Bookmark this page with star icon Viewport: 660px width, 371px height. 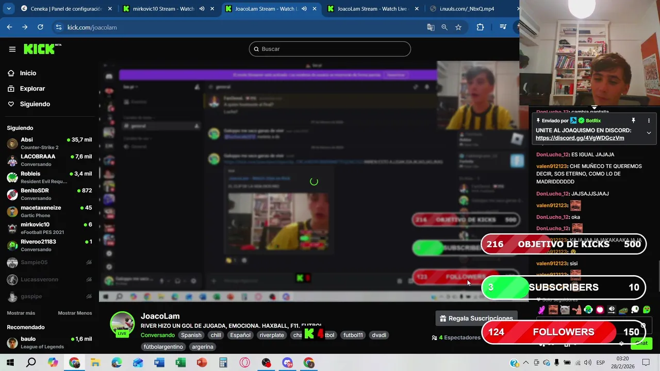[458, 27]
